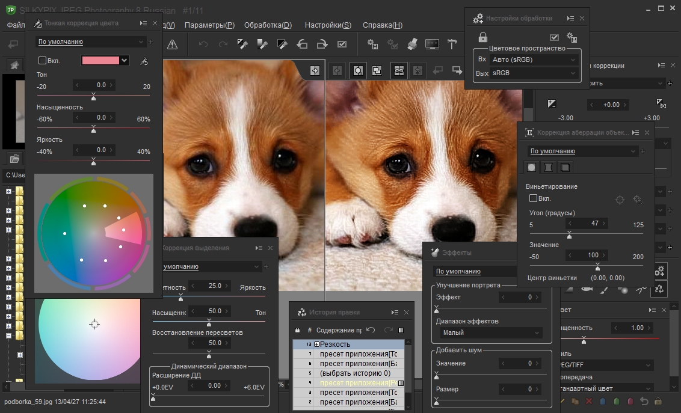Click the history list scrollbar down arrow
This screenshot has height=413, width=681.
coord(408,408)
